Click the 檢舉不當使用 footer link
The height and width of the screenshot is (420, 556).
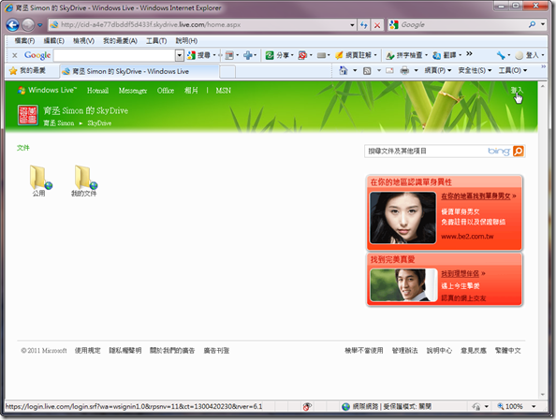(364, 351)
